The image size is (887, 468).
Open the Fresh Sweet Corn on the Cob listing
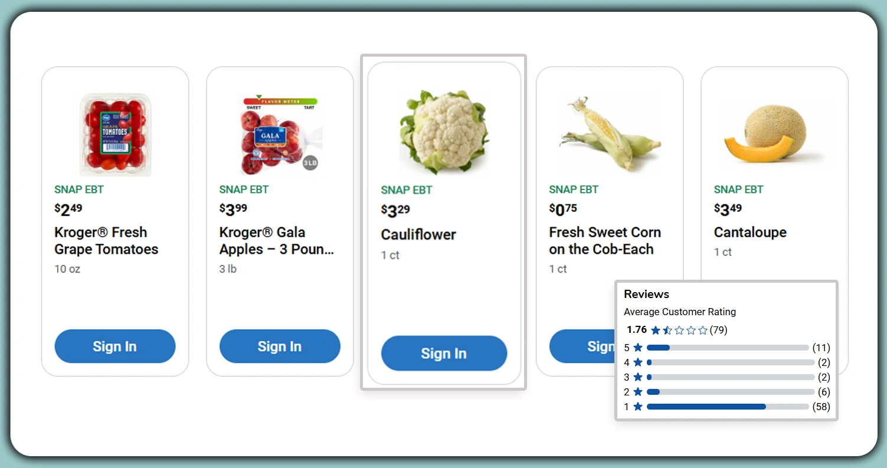coord(604,241)
